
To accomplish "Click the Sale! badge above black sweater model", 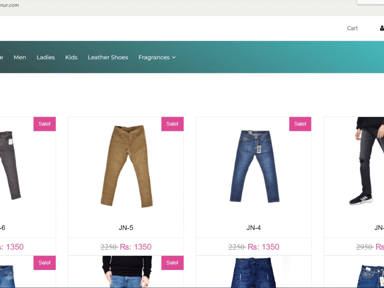I will pyautogui.click(x=172, y=263).
